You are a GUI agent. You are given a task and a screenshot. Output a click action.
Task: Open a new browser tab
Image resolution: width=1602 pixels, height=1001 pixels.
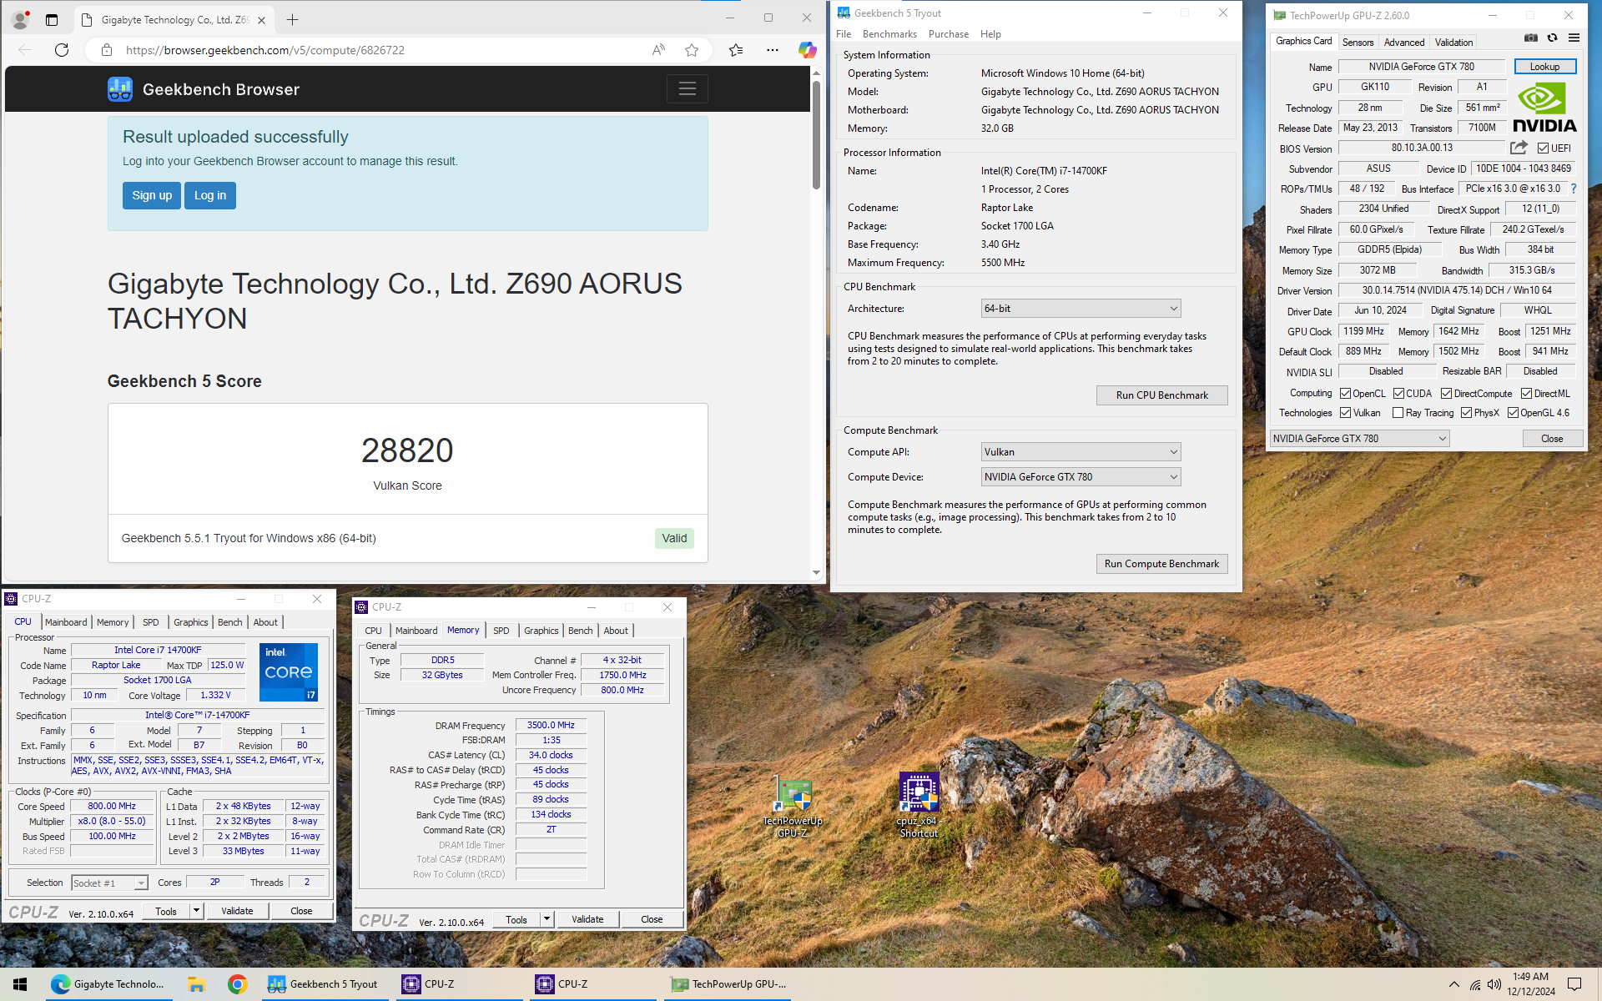click(x=292, y=19)
